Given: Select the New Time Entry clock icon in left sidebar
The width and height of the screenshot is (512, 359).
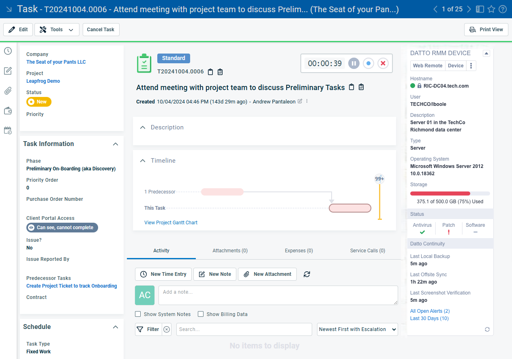Looking at the screenshot, I should coord(8,51).
